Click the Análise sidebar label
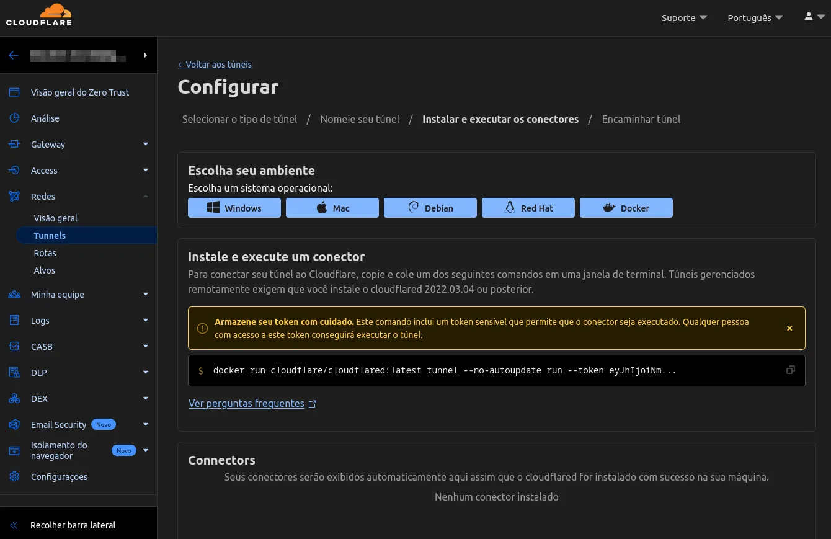 [x=45, y=118]
